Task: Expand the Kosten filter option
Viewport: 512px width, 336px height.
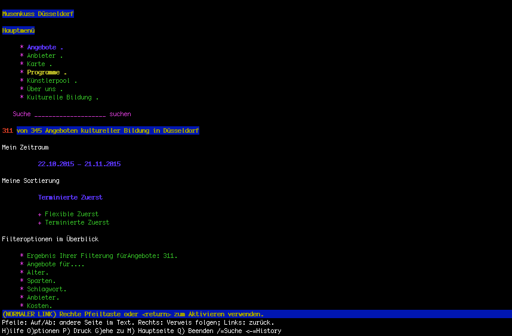Action: click(39, 306)
